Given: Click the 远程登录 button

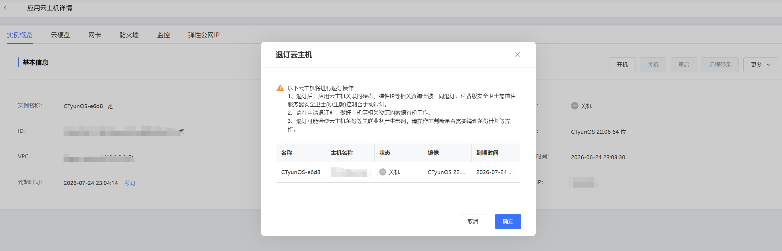Looking at the screenshot, I should coord(720,65).
